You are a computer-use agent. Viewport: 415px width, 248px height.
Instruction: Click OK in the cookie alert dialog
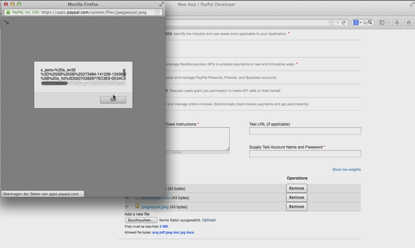113,100
